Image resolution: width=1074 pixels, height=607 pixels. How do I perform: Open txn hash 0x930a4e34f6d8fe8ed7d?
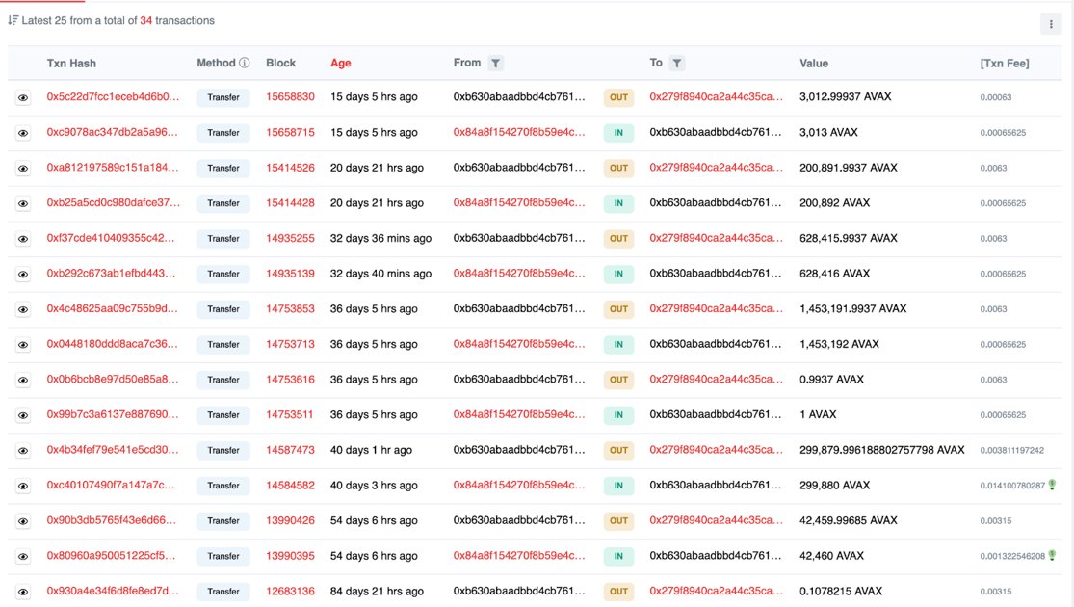coord(113,591)
